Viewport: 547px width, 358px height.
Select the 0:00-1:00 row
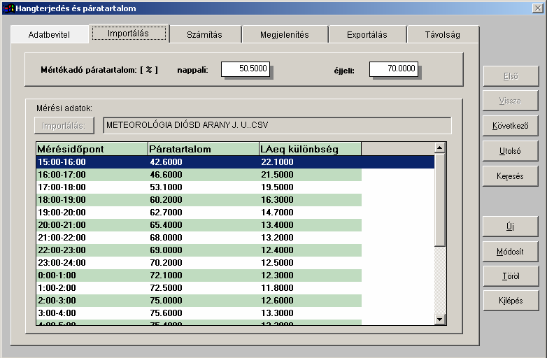click(199, 275)
